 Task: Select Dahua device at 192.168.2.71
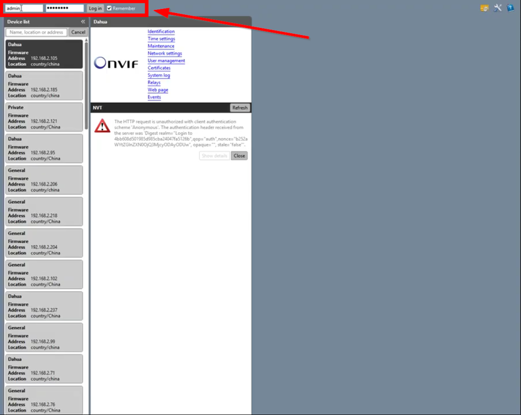pyautogui.click(x=44, y=369)
